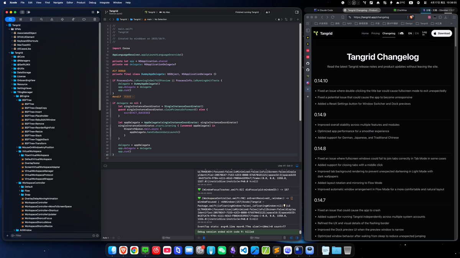The height and width of the screenshot is (258, 460).
Task: Select BSPTree+DeepCopy file in navigator
Action: pyautogui.click(x=36, y=108)
